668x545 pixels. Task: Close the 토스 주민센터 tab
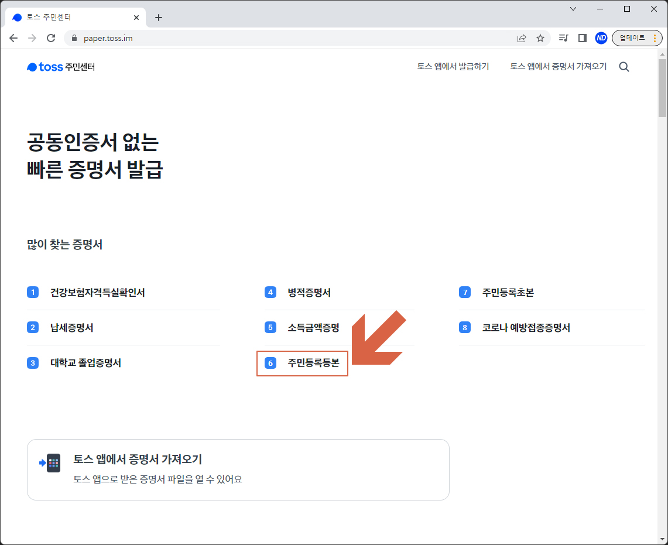coord(136,18)
